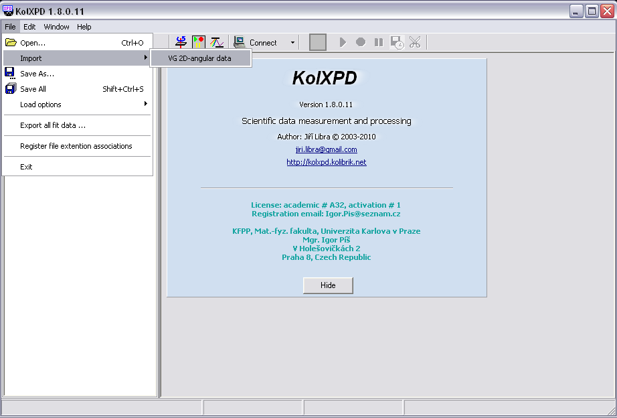Click the KolXPD title bar app icon

[8, 11]
